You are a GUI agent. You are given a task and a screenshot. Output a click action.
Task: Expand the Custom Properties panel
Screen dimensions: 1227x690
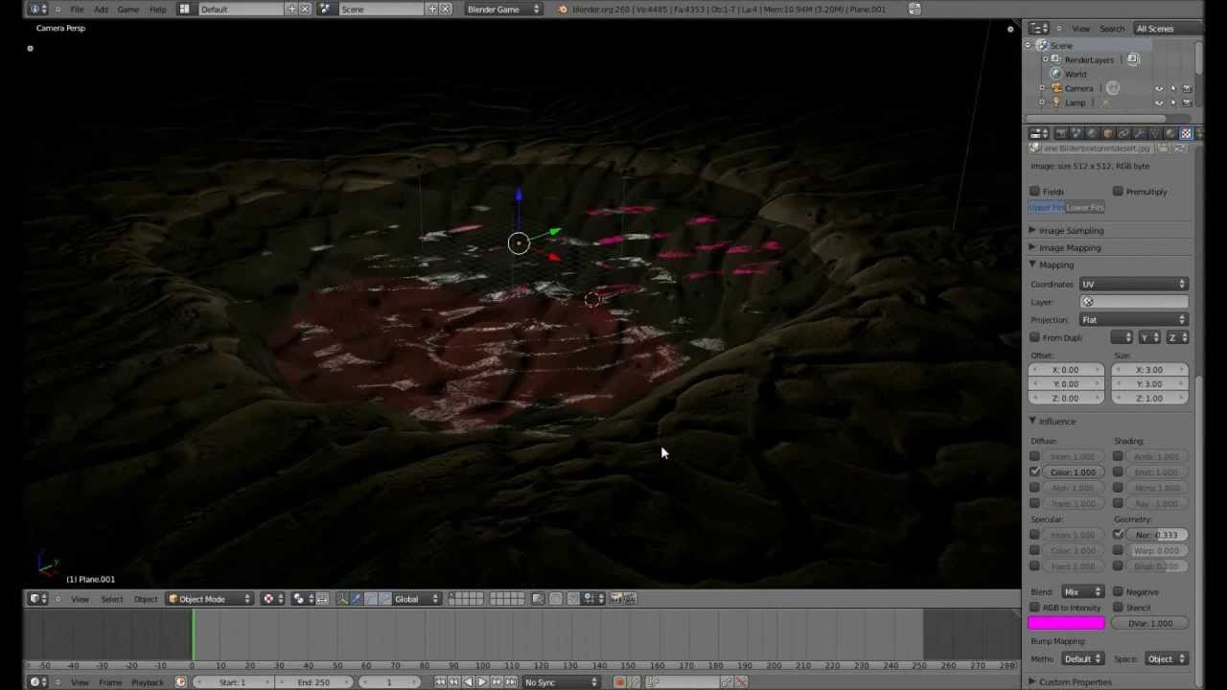[1075, 682]
